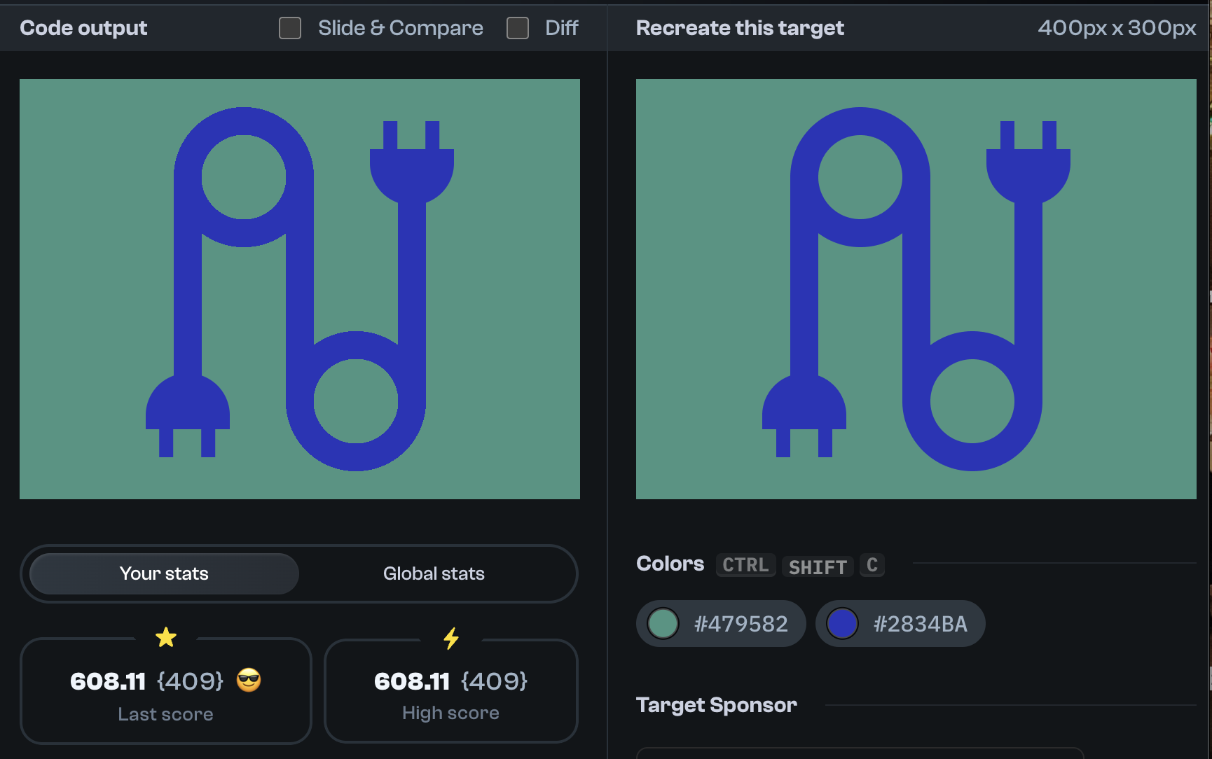Click the Last score caption

point(165,714)
